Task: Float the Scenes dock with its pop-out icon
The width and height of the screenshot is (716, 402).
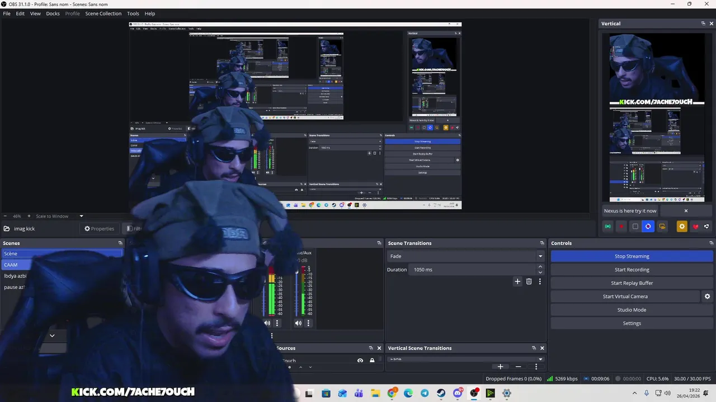Action: (120, 243)
